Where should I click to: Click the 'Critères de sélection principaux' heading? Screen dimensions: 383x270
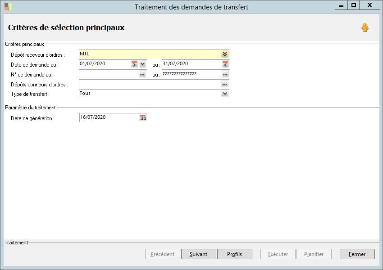tap(66, 27)
